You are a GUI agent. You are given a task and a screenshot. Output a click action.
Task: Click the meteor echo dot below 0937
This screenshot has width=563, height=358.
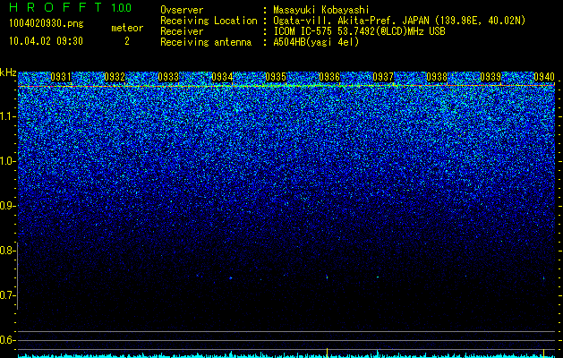point(378,277)
